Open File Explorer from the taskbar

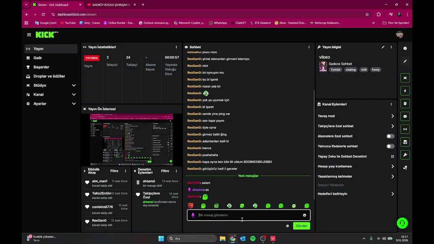pyautogui.click(x=222, y=239)
